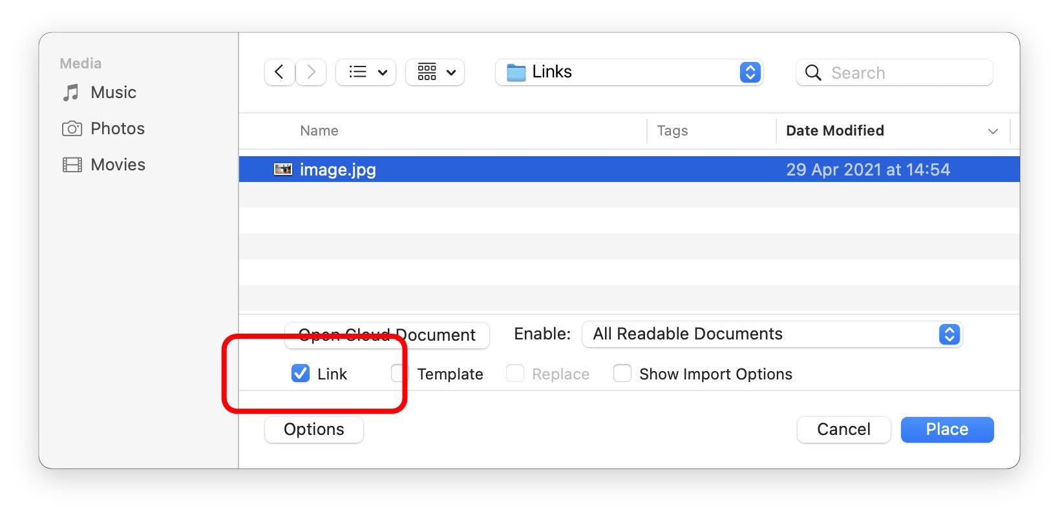Image resolution: width=1060 pixels, height=515 pixels.
Task: Select Movies in the Media sidebar
Action: pos(118,165)
